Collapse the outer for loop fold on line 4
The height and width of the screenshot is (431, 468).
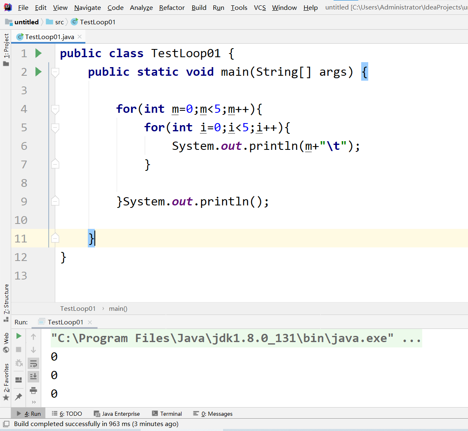tap(55, 109)
